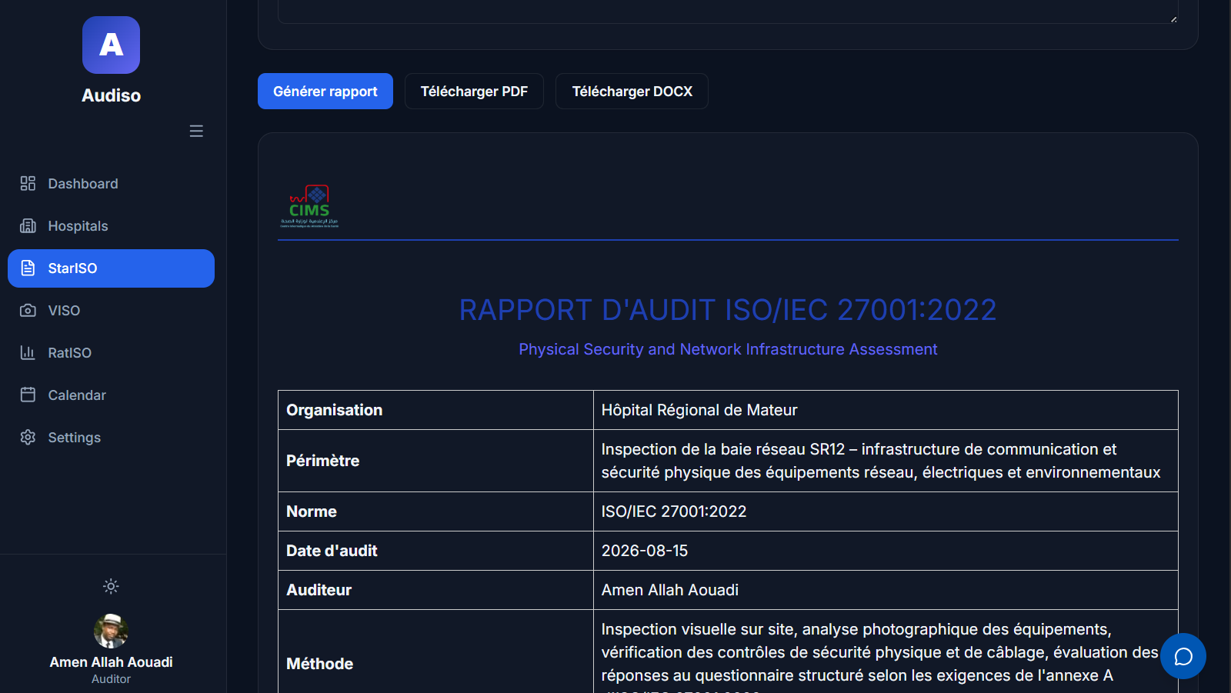Screen dimensions: 1231x693
Task: Click Télécharger PDF button
Action: [x=474, y=92]
